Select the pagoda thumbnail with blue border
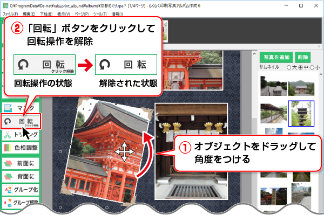 point(301,114)
